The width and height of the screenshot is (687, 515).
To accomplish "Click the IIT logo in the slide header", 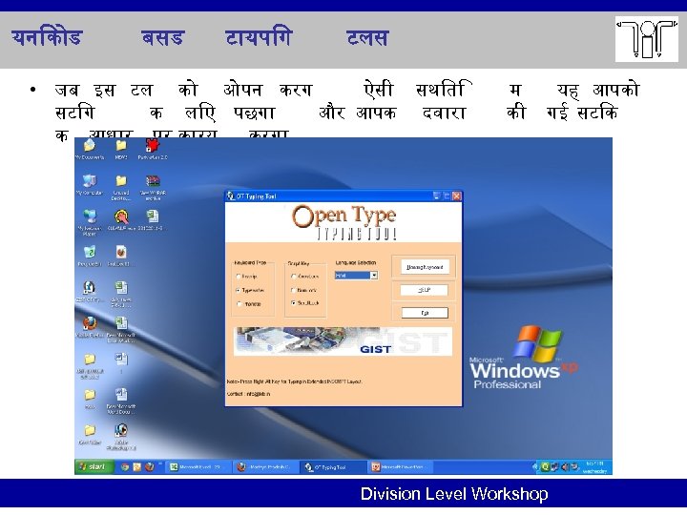I will click(646, 39).
